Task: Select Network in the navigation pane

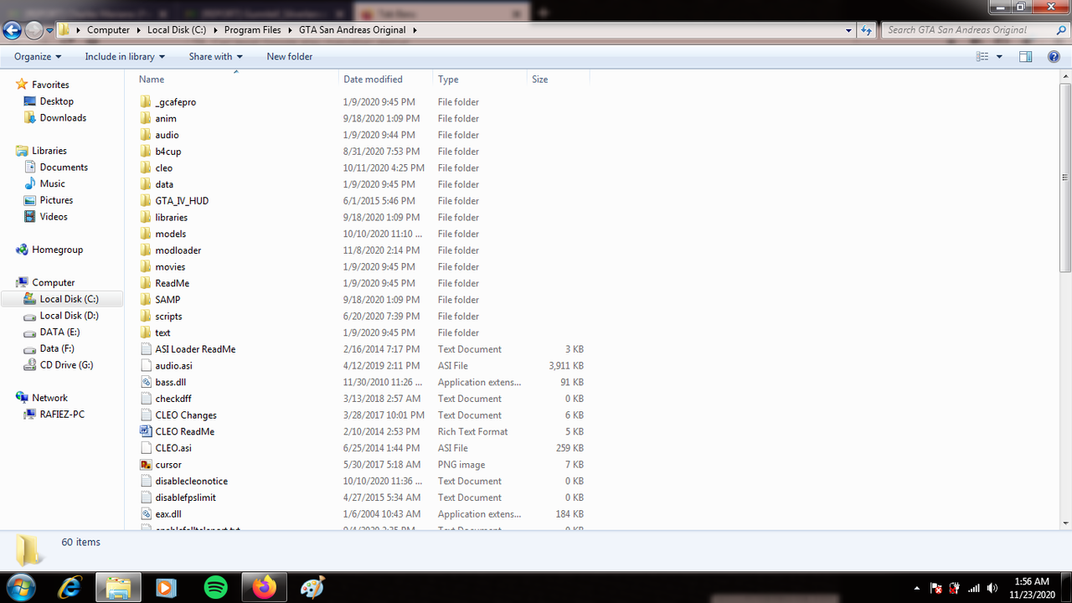Action: 49,398
